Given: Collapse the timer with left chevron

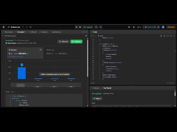Looking at the screenshot, I should (144, 27).
